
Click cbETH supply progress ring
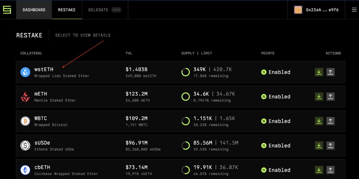point(185,170)
